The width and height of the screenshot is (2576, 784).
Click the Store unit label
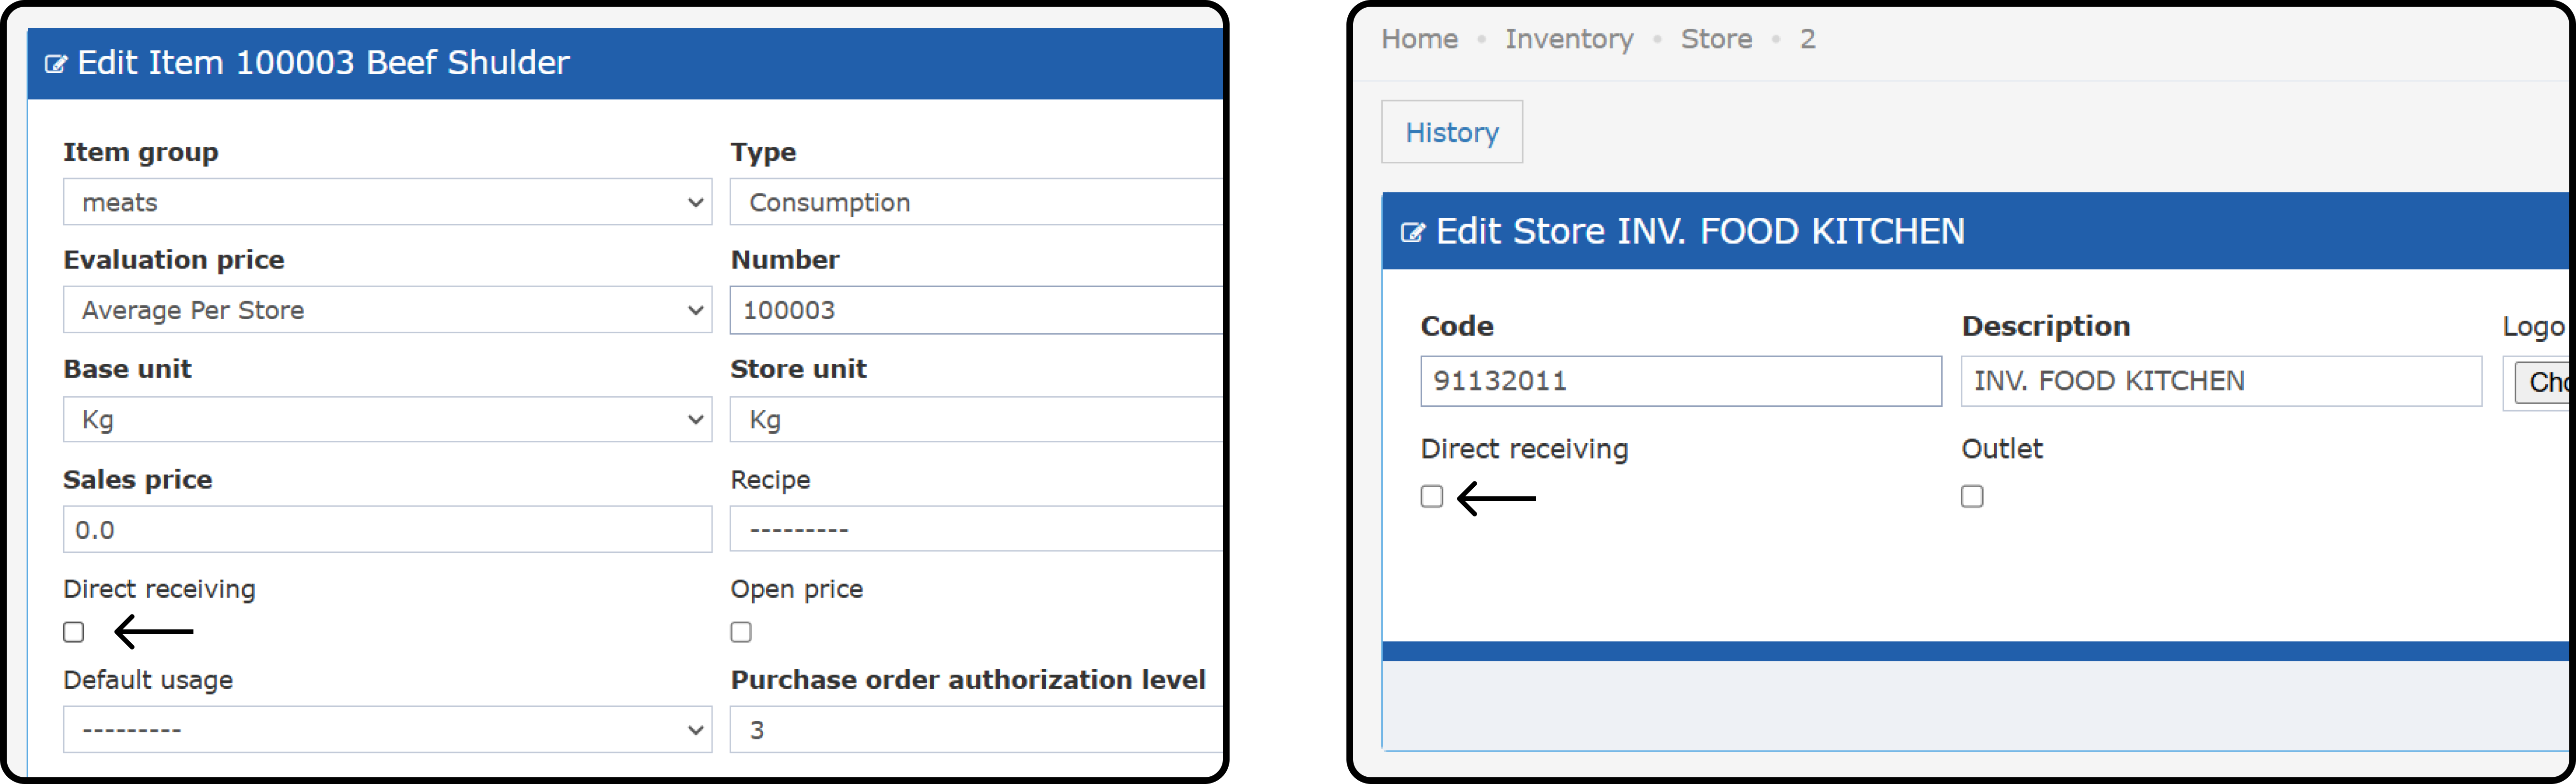pyautogui.click(x=798, y=369)
